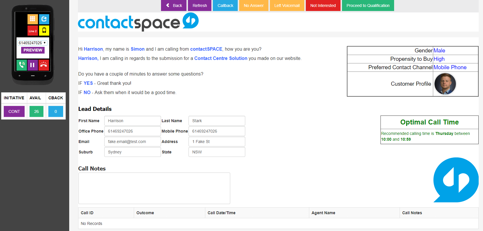Start the call with green phone button
Viewport: 483px width, 231px height.
(22, 65)
